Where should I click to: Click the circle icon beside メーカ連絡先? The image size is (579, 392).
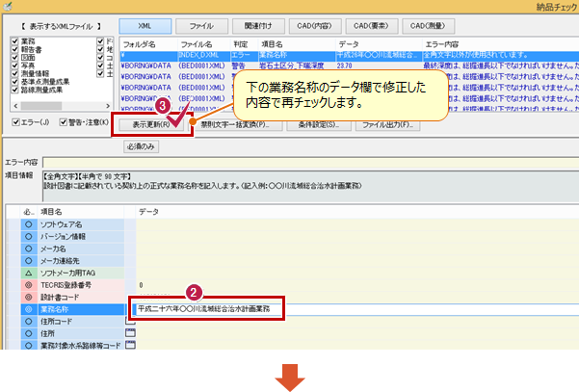pos(27,260)
